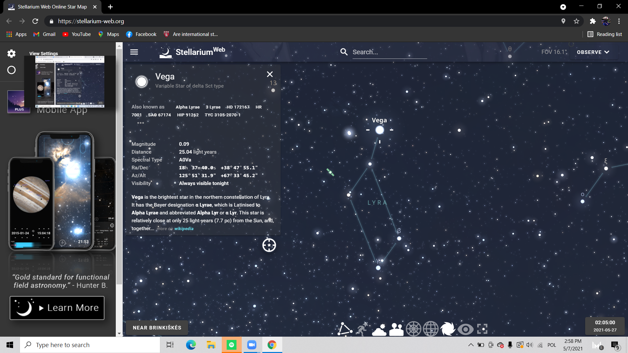Image resolution: width=628 pixels, height=353 pixels.
Task: Toggle landscape visibility icon
Action: [396, 329]
